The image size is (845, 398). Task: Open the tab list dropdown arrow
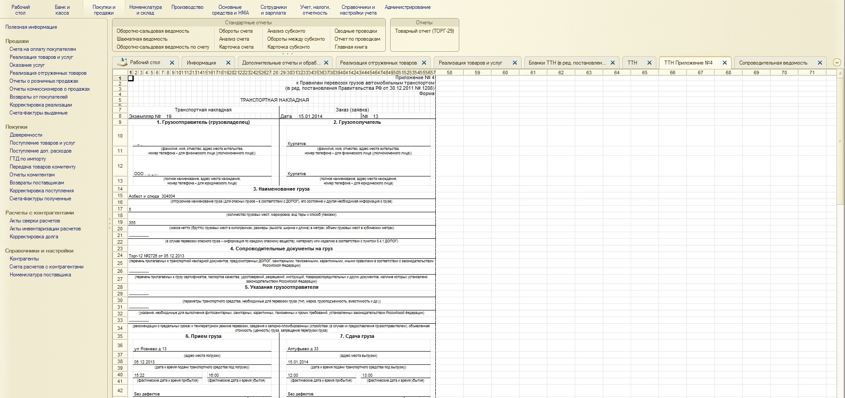coord(837,63)
